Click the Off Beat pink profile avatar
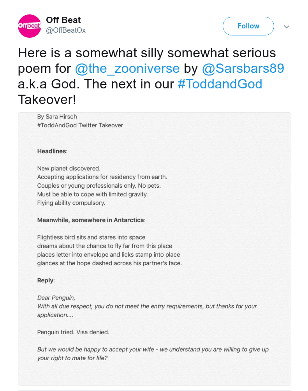This screenshot has height=391, width=308. tap(30, 26)
